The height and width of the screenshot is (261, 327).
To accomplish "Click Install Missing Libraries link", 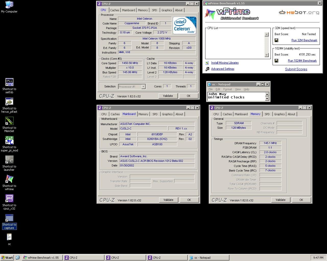I will [x=225, y=63].
